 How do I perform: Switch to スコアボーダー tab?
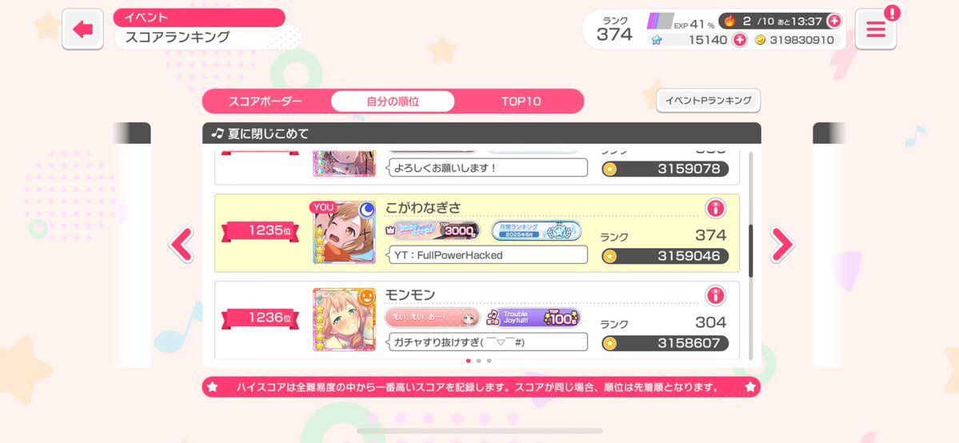tap(266, 102)
